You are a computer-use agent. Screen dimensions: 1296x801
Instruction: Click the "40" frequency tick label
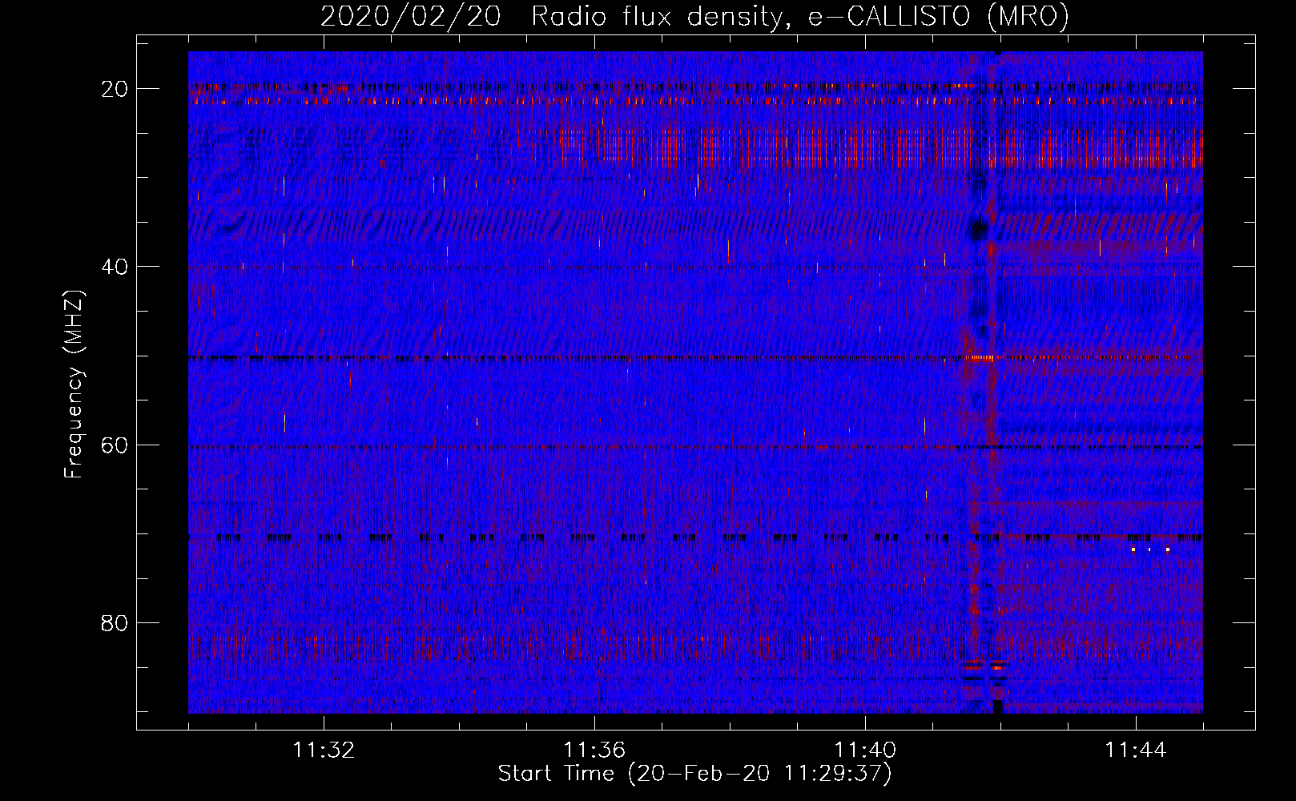(115, 267)
